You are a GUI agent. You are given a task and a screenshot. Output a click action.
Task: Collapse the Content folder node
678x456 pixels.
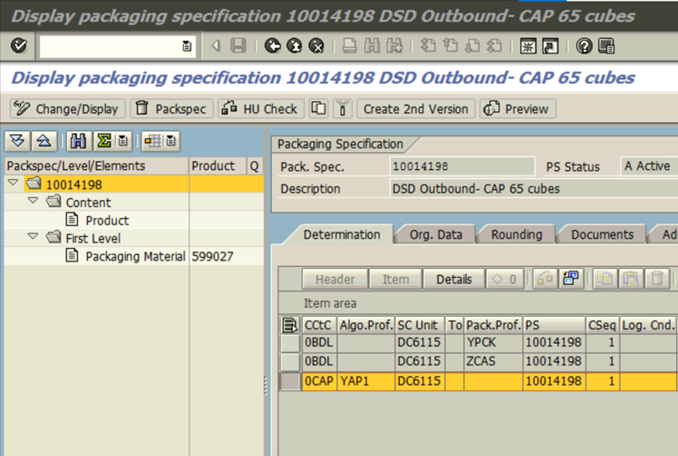(x=33, y=203)
